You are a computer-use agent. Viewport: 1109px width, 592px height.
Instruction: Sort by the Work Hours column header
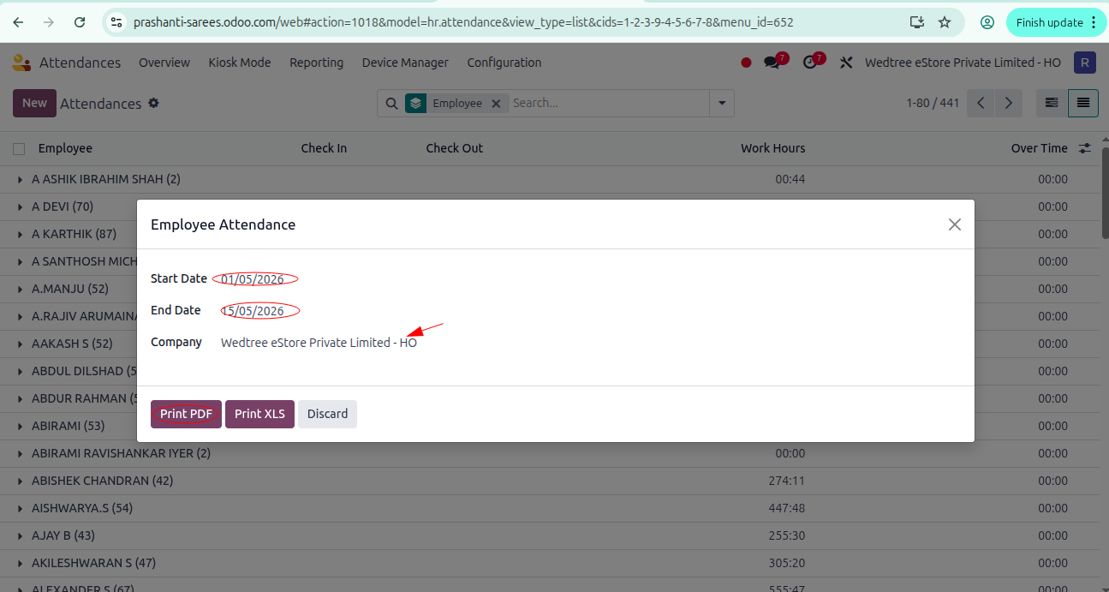pos(773,148)
